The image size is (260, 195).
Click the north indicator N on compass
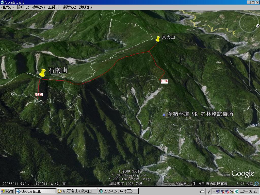coord(258,26)
